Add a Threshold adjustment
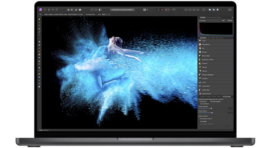267x148 pixels. [x=216, y=78]
